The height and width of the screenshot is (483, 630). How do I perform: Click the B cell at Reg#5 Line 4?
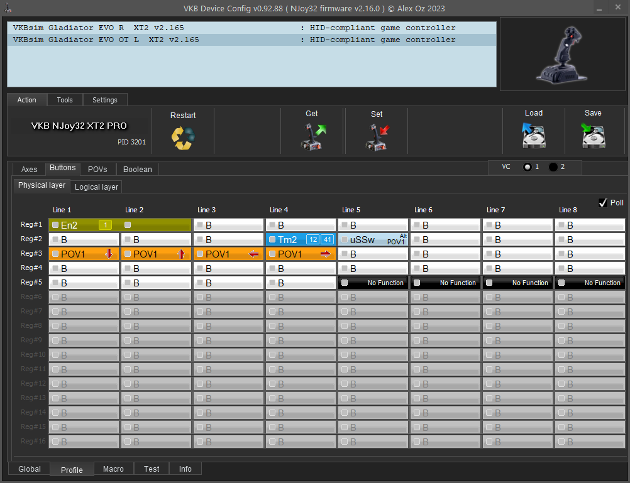301,283
